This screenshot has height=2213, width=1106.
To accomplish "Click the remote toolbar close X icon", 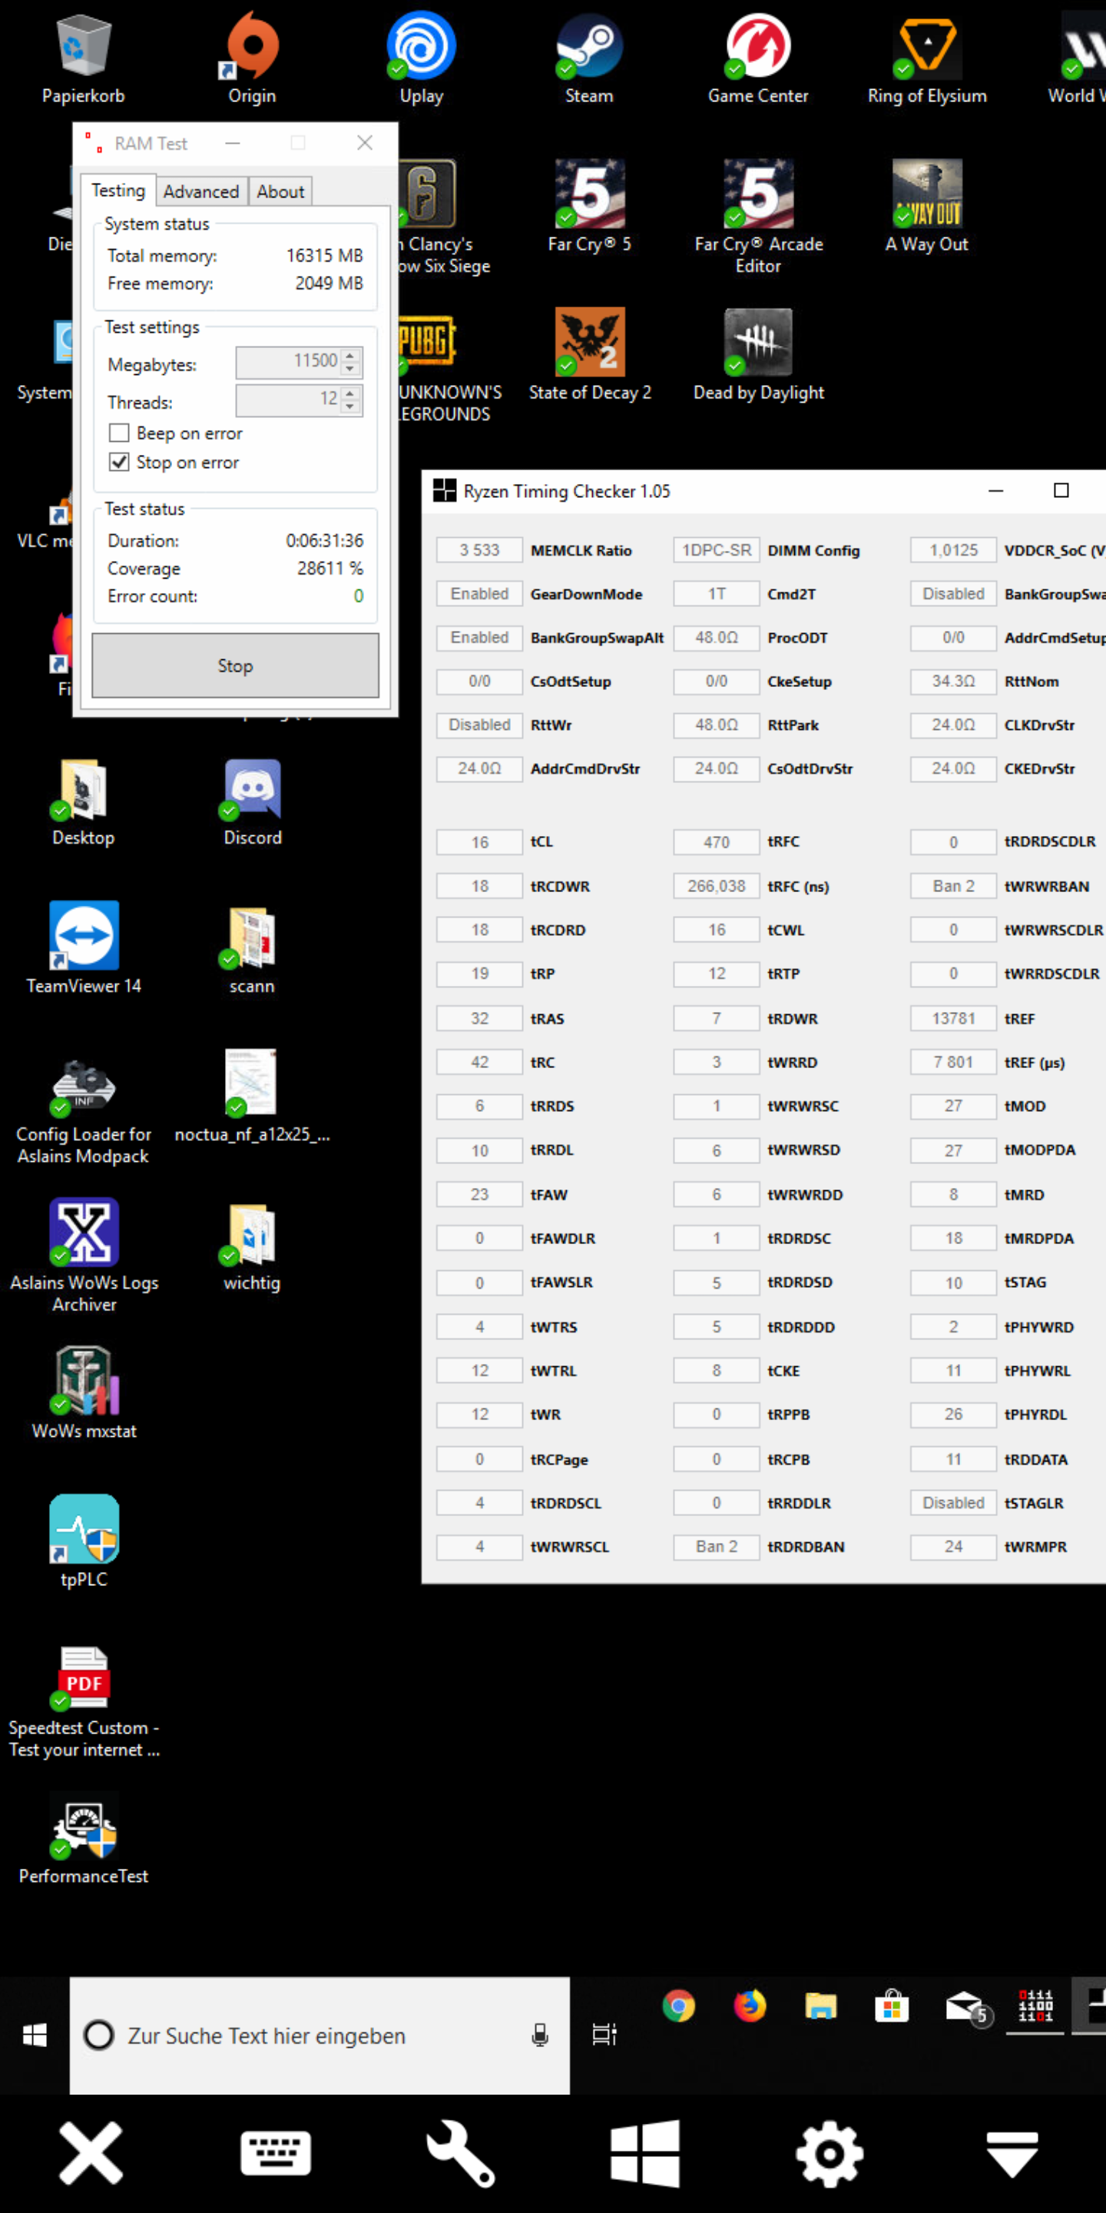I will click(x=91, y=2153).
